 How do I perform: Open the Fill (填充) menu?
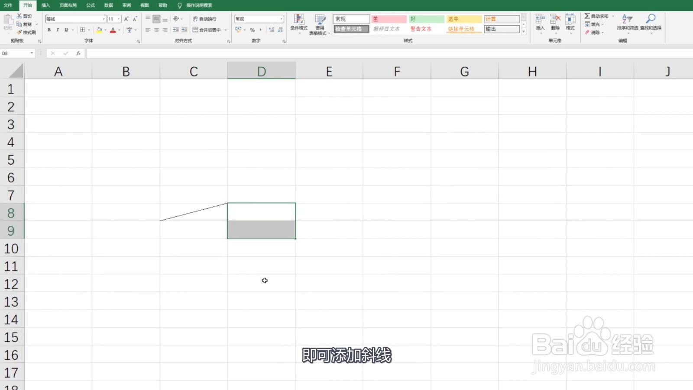click(x=594, y=24)
